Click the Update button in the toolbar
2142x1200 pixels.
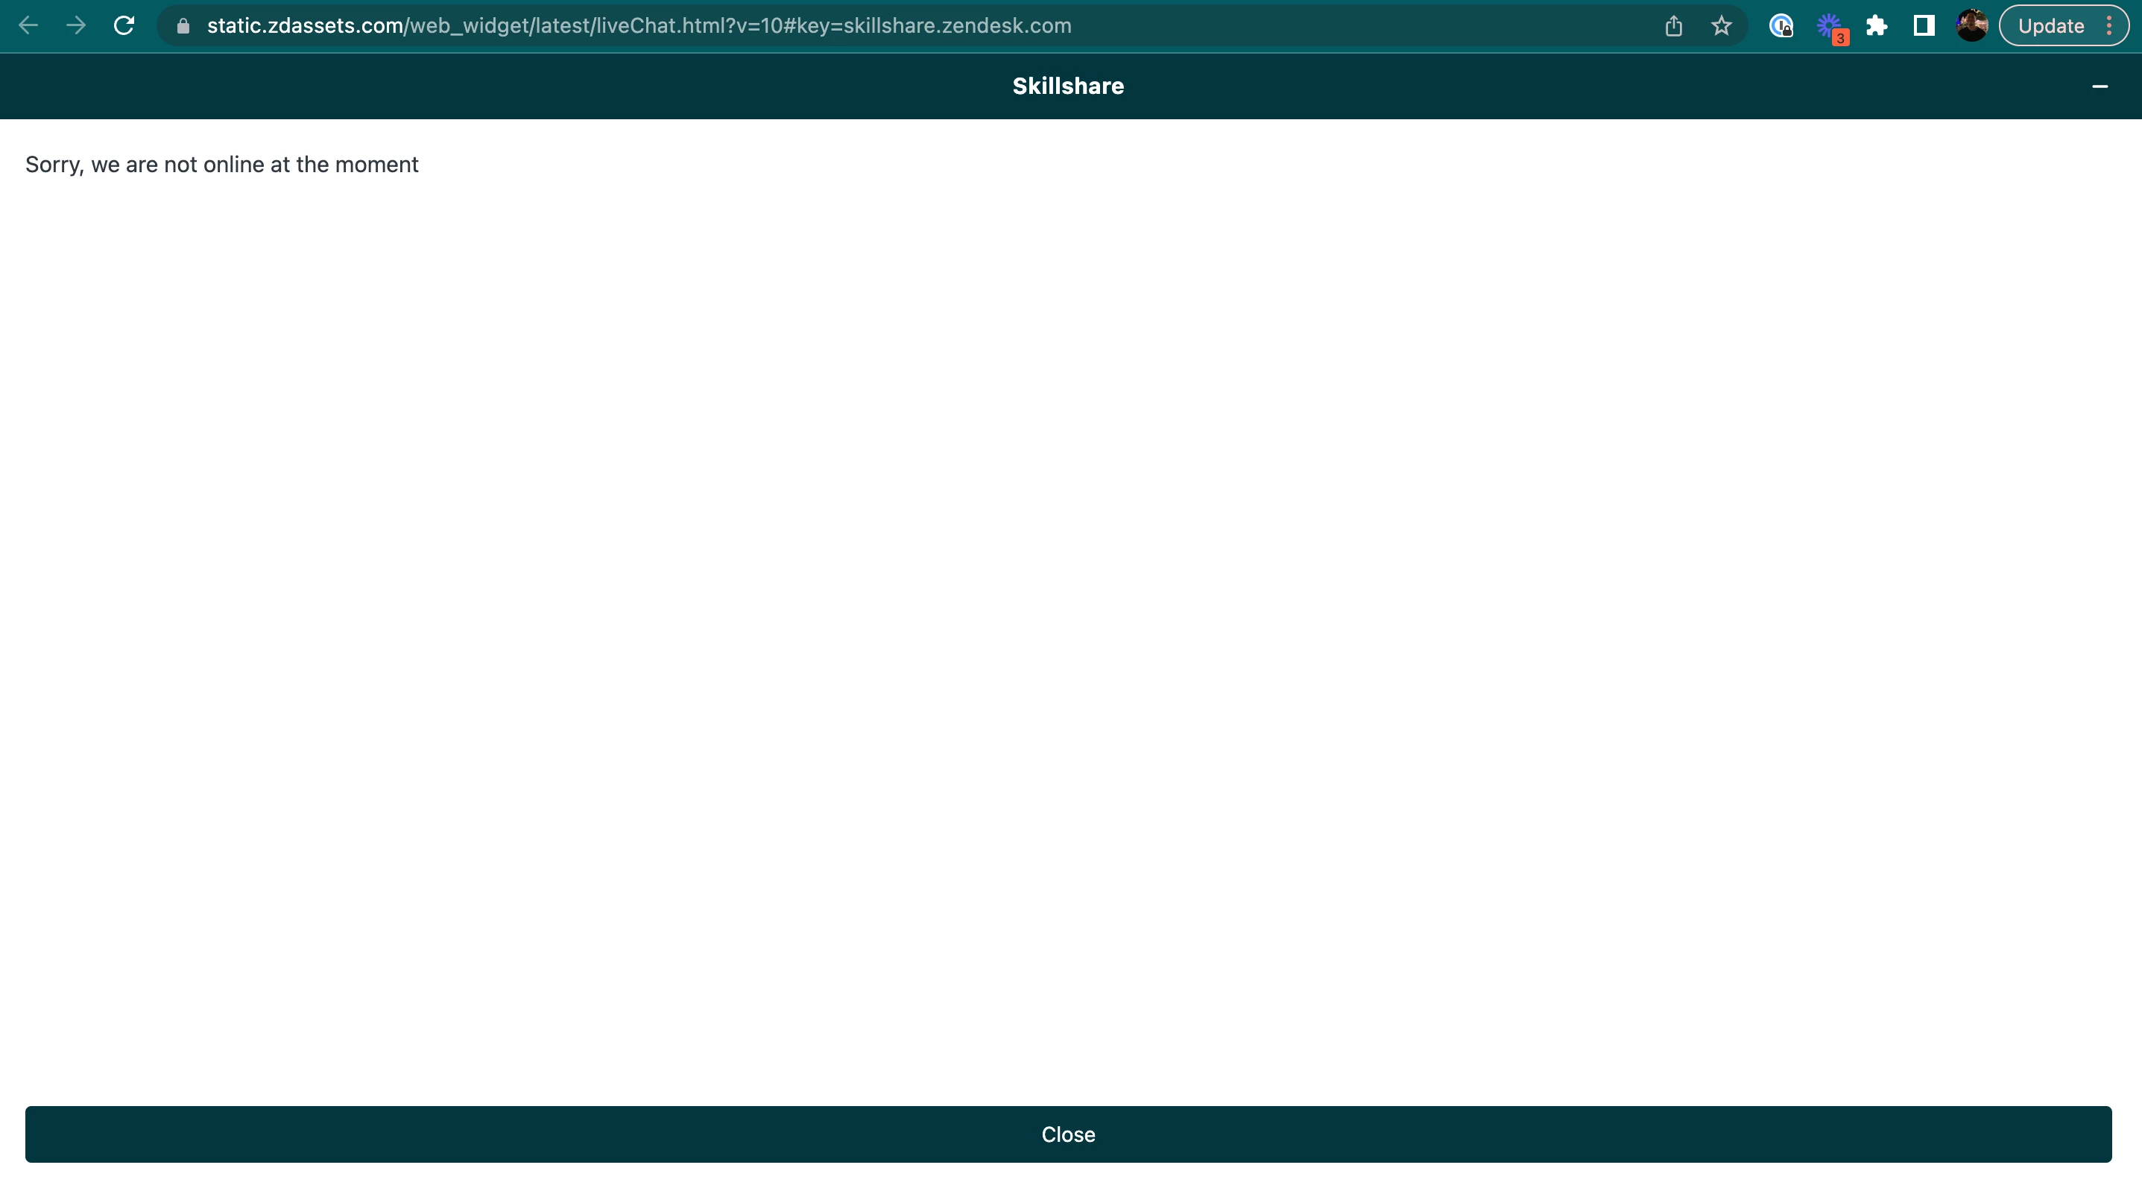coord(2050,26)
